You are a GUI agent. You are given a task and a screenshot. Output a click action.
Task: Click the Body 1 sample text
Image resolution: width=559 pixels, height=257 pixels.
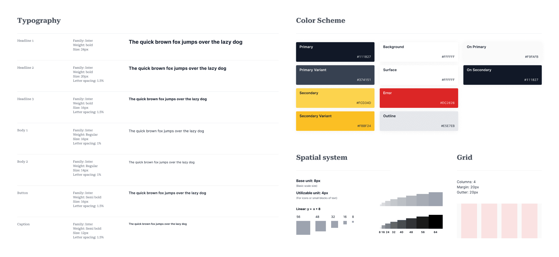pos(166,131)
